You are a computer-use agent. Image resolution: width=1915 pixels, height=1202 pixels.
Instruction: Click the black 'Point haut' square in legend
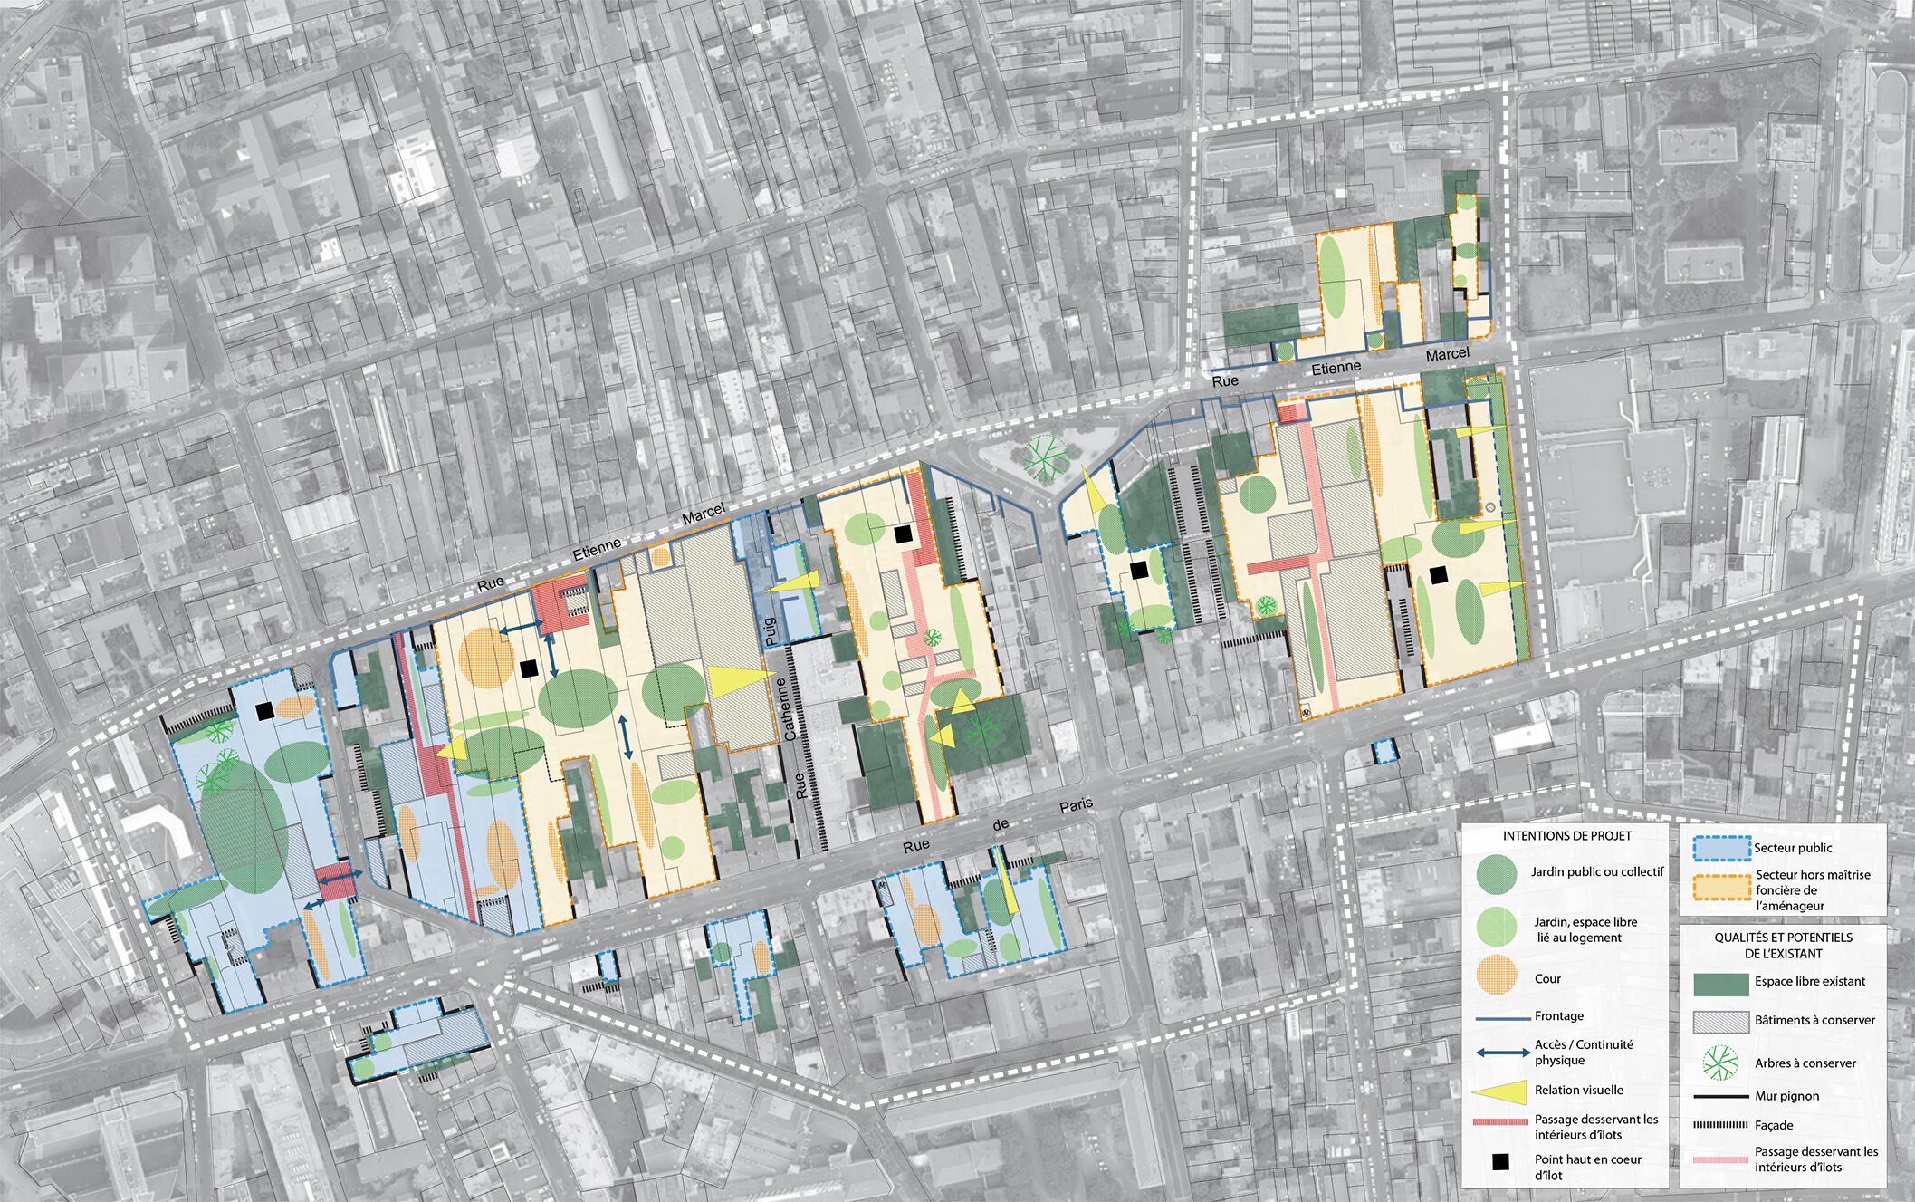[x=1500, y=1162]
